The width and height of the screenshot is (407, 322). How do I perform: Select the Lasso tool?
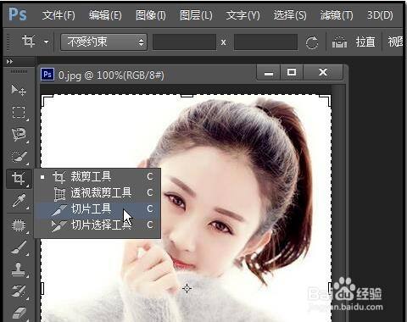click(19, 135)
